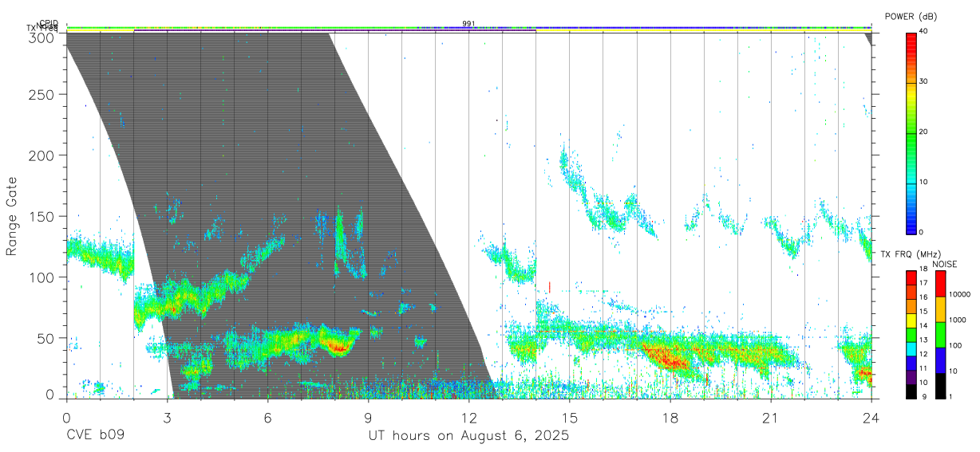
Task: Click the '150' range gate tick label
Action: click(x=41, y=216)
